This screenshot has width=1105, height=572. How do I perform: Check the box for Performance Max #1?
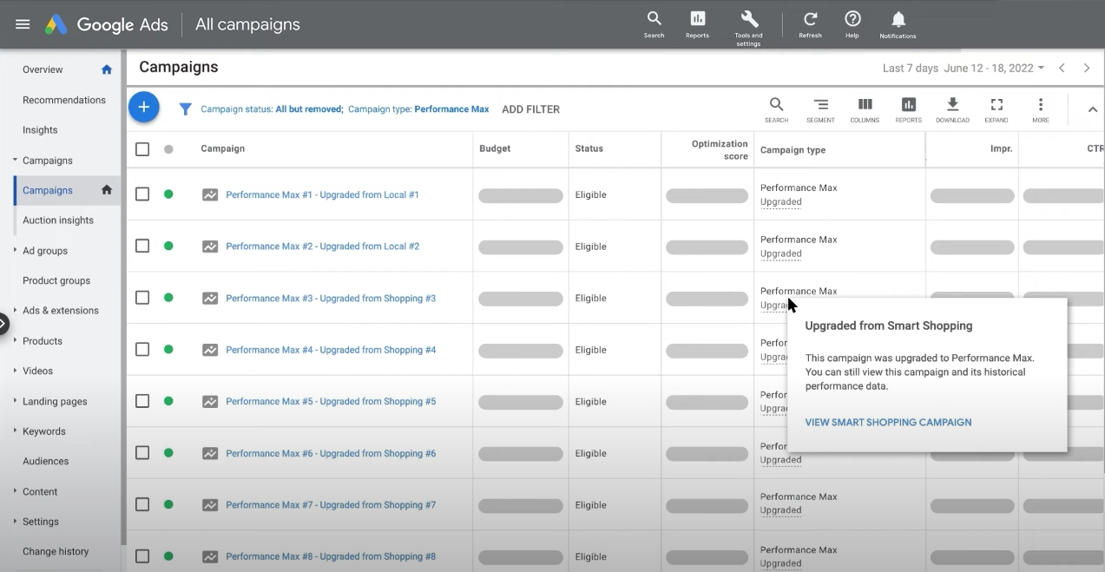coord(142,194)
